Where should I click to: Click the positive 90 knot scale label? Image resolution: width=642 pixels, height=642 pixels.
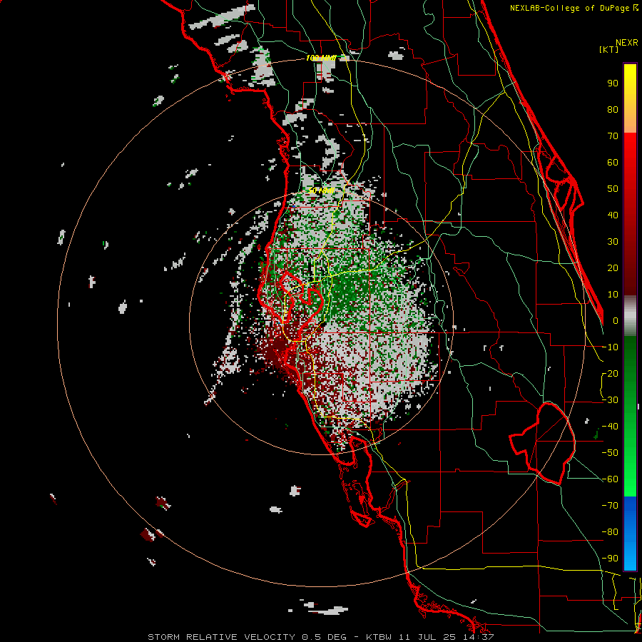[x=613, y=83]
